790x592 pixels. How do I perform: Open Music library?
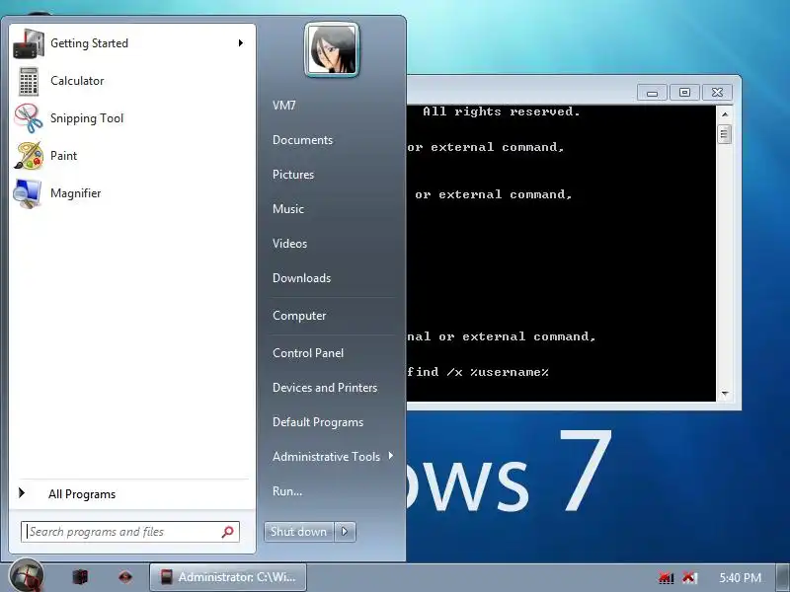pos(288,209)
